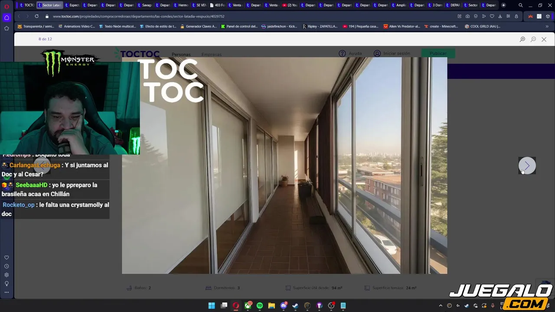Click the enclosed terrace corridor photo
The width and height of the screenshot is (555, 312).
284,166
